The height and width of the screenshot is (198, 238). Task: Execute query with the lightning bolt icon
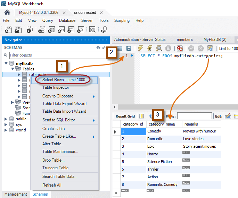coord(140,49)
